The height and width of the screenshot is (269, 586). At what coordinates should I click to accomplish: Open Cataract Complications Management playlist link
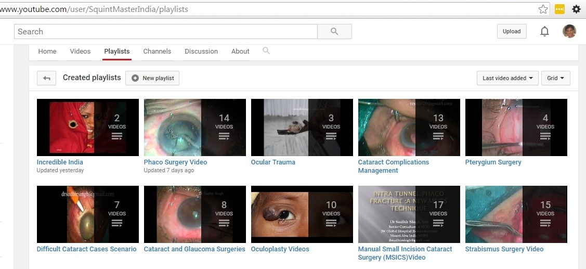[394, 166]
